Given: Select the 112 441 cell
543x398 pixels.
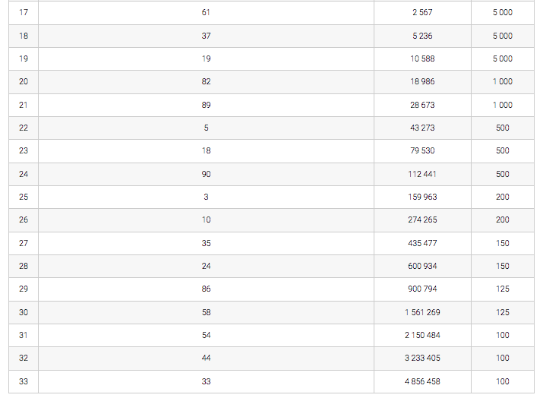Looking at the screenshot, I should pyautogui.click(x=422, y=174).
